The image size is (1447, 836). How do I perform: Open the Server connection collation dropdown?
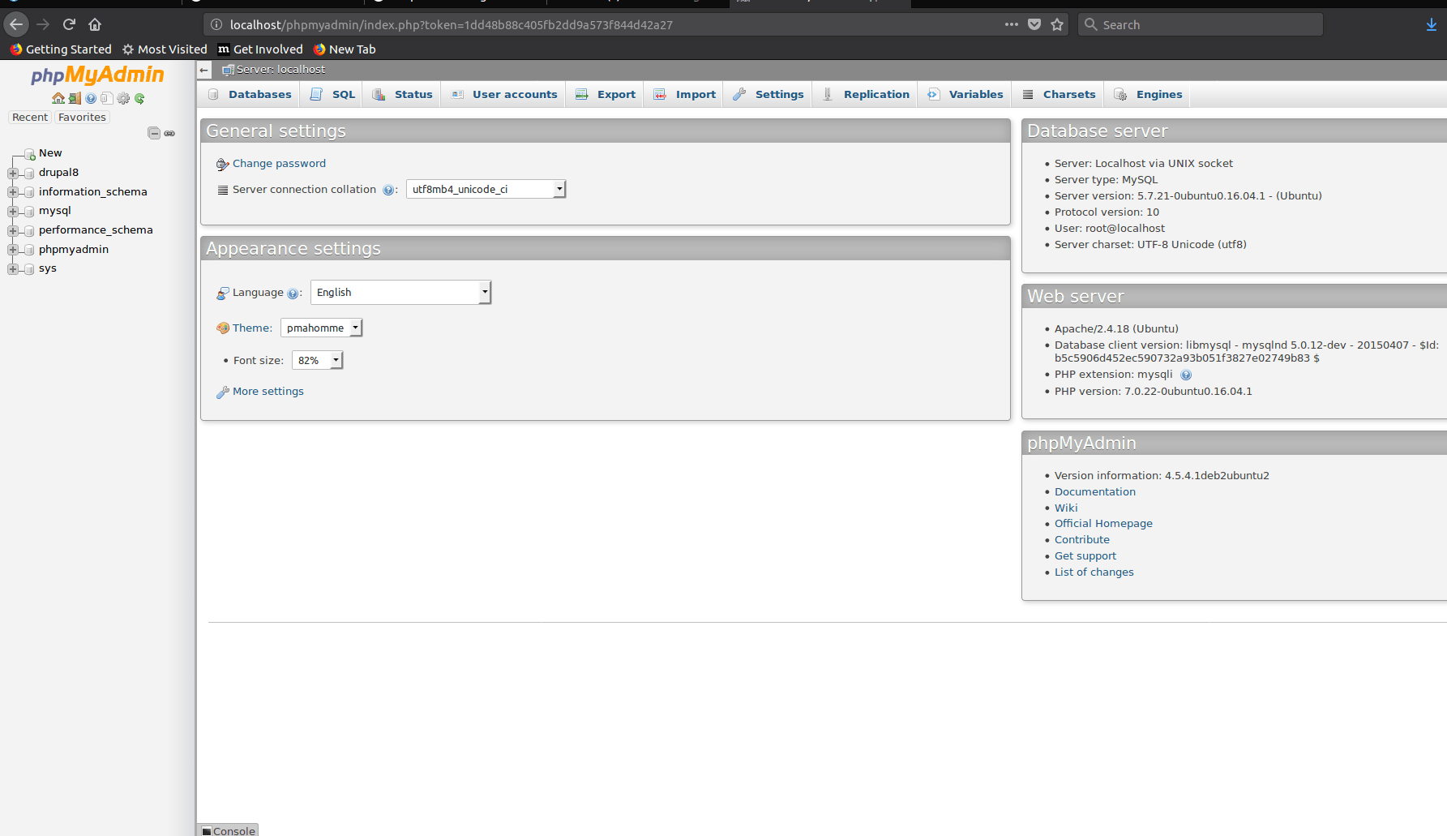(x=486, y=189)
